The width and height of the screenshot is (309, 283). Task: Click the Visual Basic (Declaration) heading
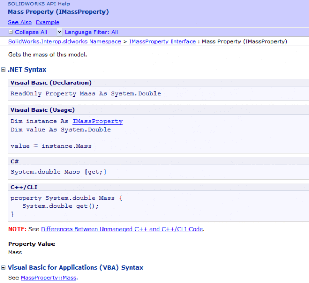coord(51,83)
